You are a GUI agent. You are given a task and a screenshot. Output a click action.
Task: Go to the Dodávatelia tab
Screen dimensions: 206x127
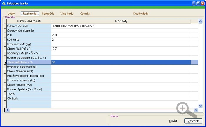point(141,14)
